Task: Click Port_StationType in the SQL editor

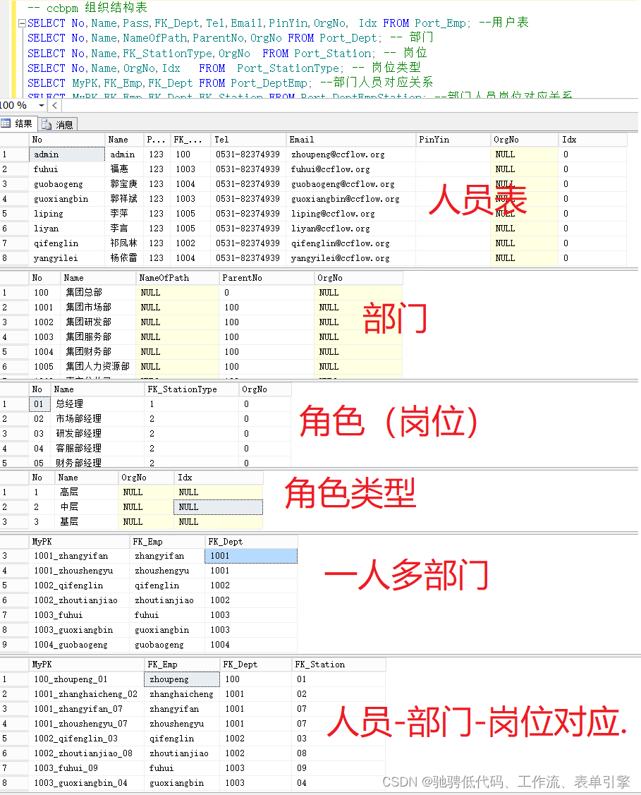Action: pyautogui.click(x=288, y=68)
